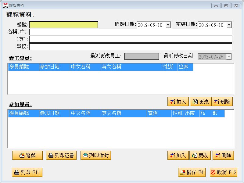
Task: Click 參加學員 table 性別 column header
Action: (178, 113)
